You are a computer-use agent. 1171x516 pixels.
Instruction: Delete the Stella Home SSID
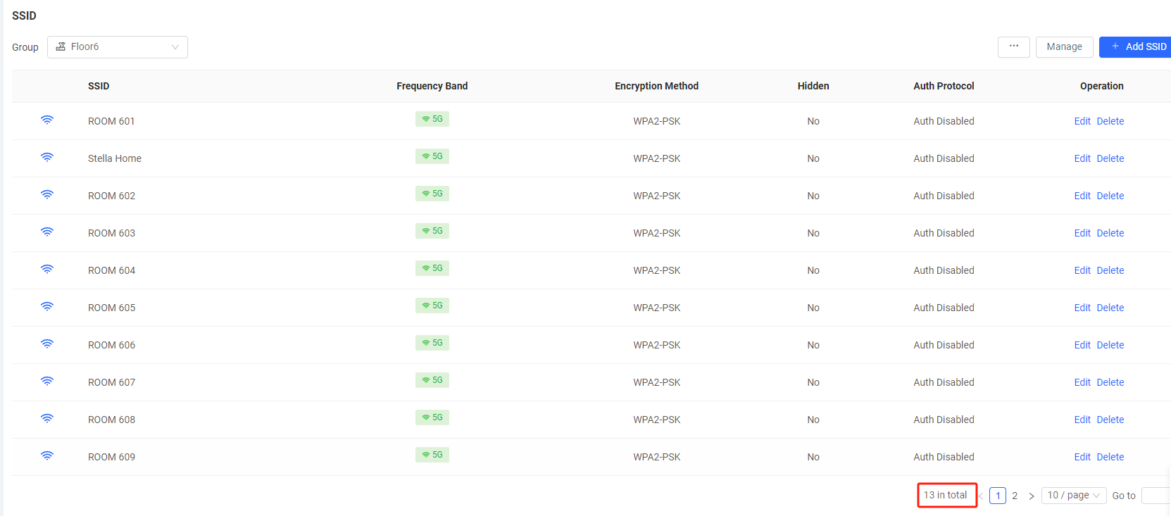coord(1110,158)
